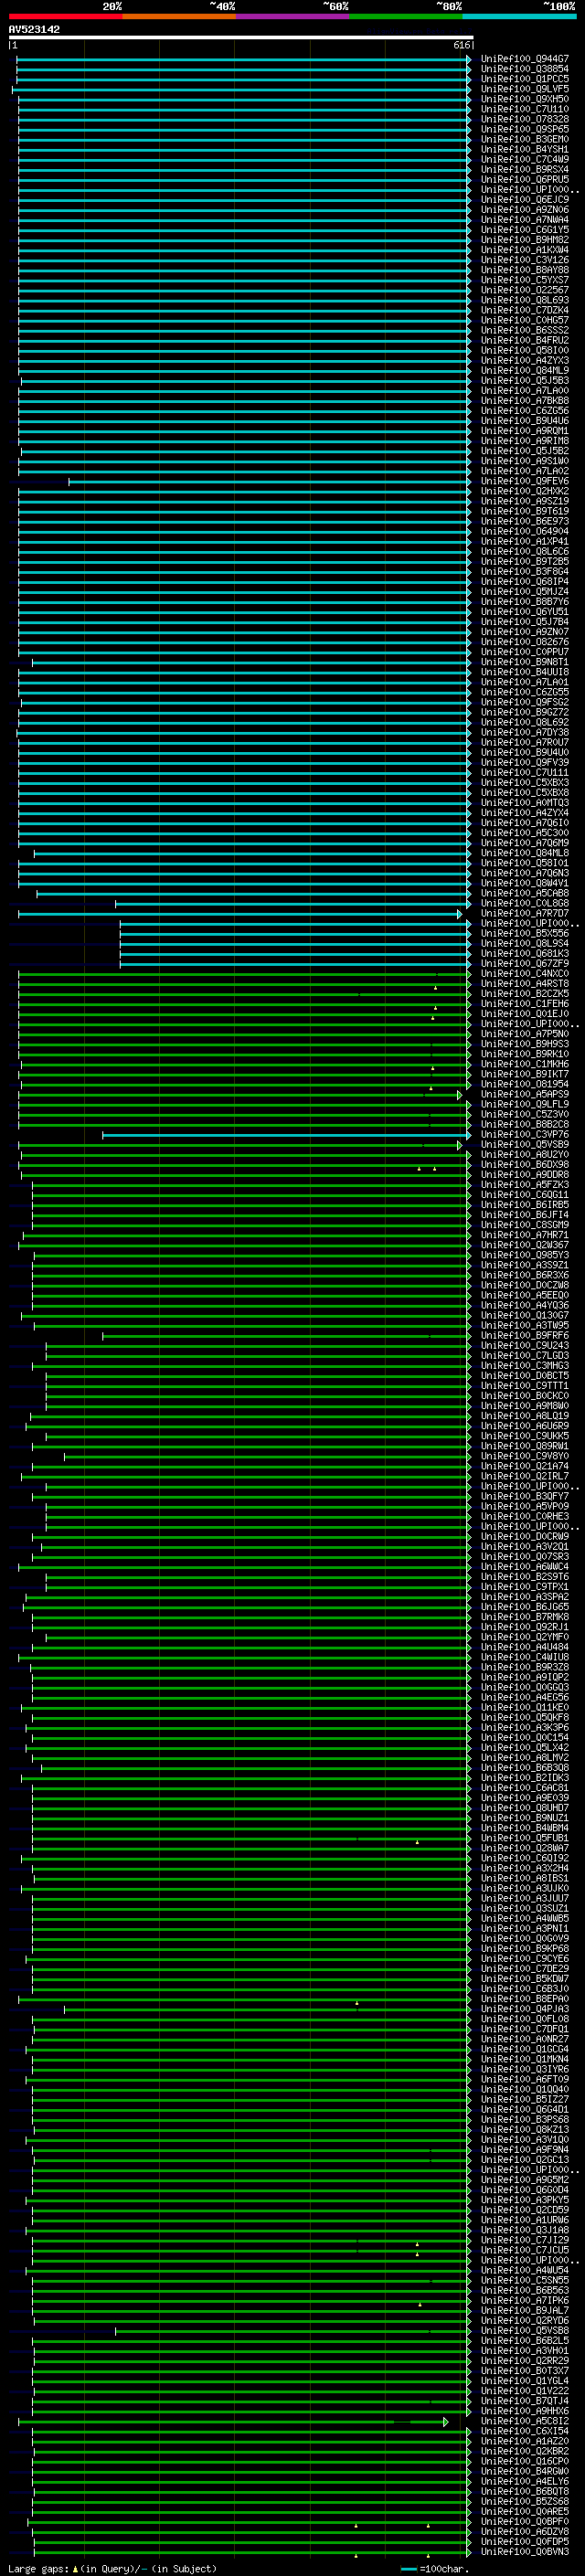Select the UniRef100_A7NWA4 label

[x=525, y=220]
